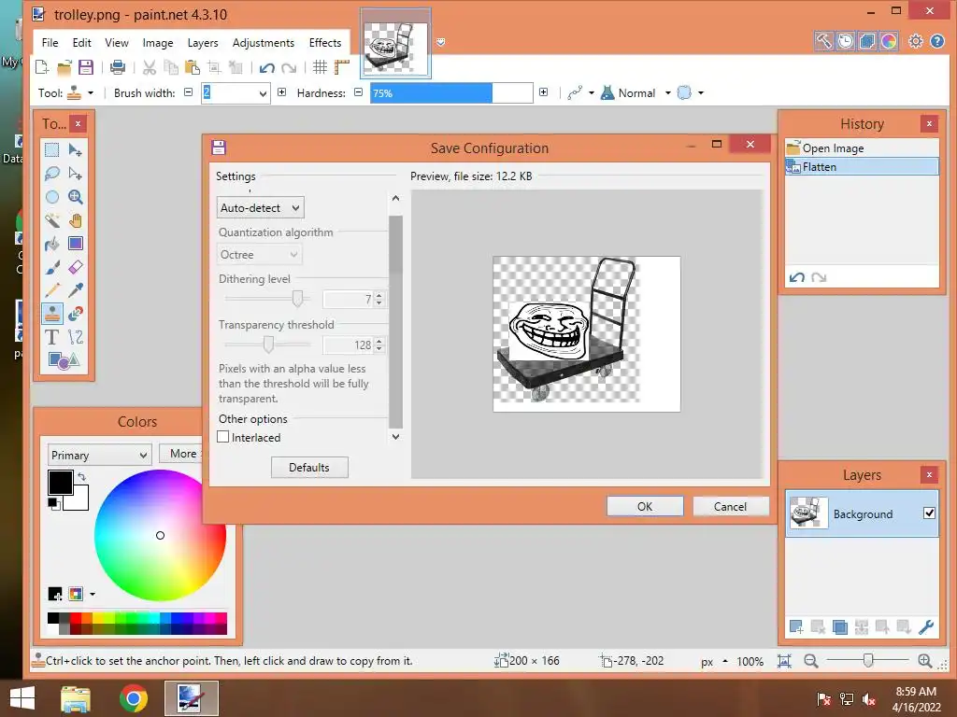
Task: Click the More button in Colors panel
Action: click(x=181, y=454)
